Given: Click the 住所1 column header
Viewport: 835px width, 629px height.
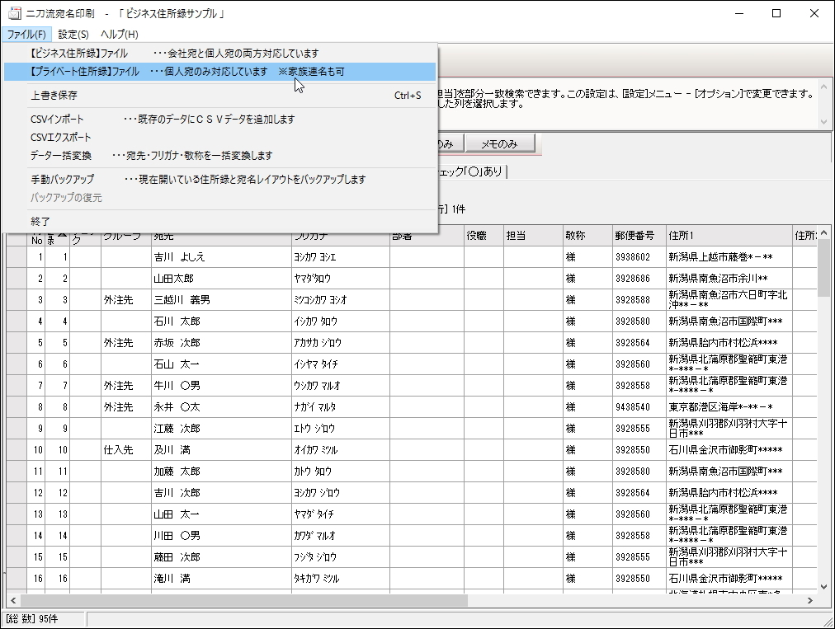Looking at the screenshot, I should pyautogui.click(x=729, y=235).
